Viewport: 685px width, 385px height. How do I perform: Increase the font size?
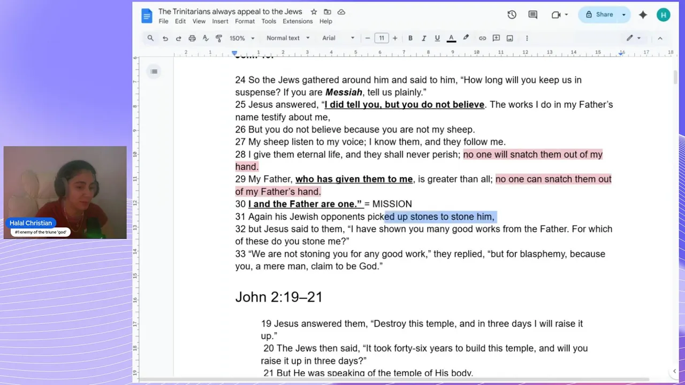point(395,38)
